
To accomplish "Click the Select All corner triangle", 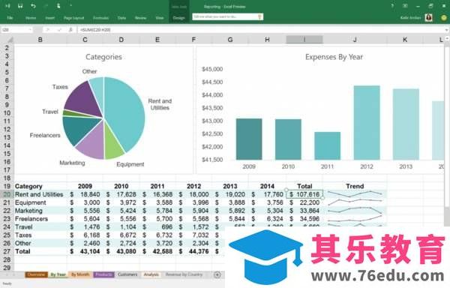I will [x=10, y=40].
